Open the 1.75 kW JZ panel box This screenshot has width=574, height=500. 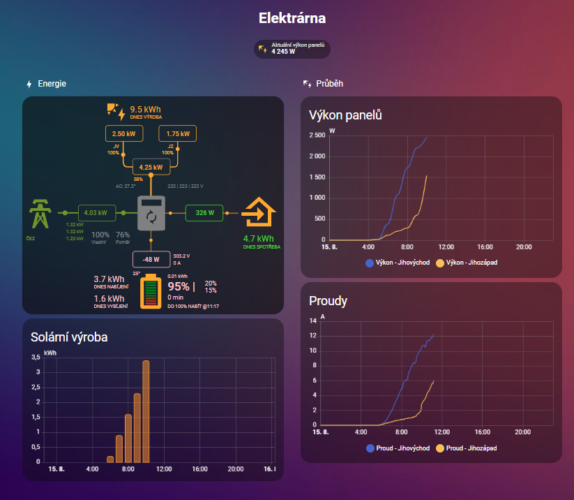pos(178,133)
